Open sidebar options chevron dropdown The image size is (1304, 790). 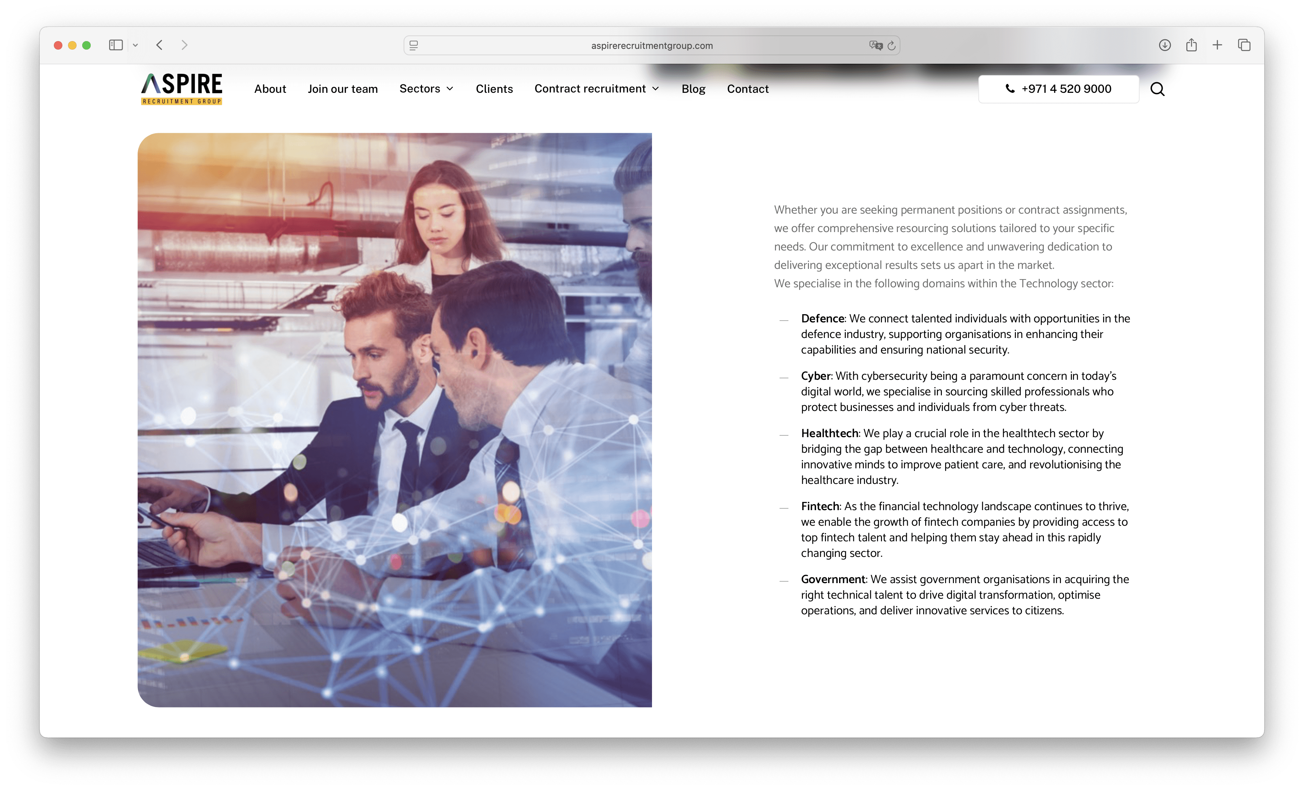click(x=135, y=45)
